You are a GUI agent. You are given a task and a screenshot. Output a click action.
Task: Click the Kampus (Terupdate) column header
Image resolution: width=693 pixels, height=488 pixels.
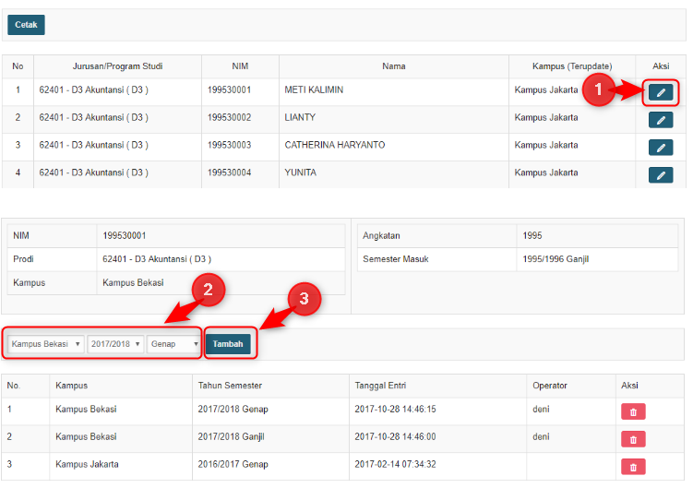[572, 66]
